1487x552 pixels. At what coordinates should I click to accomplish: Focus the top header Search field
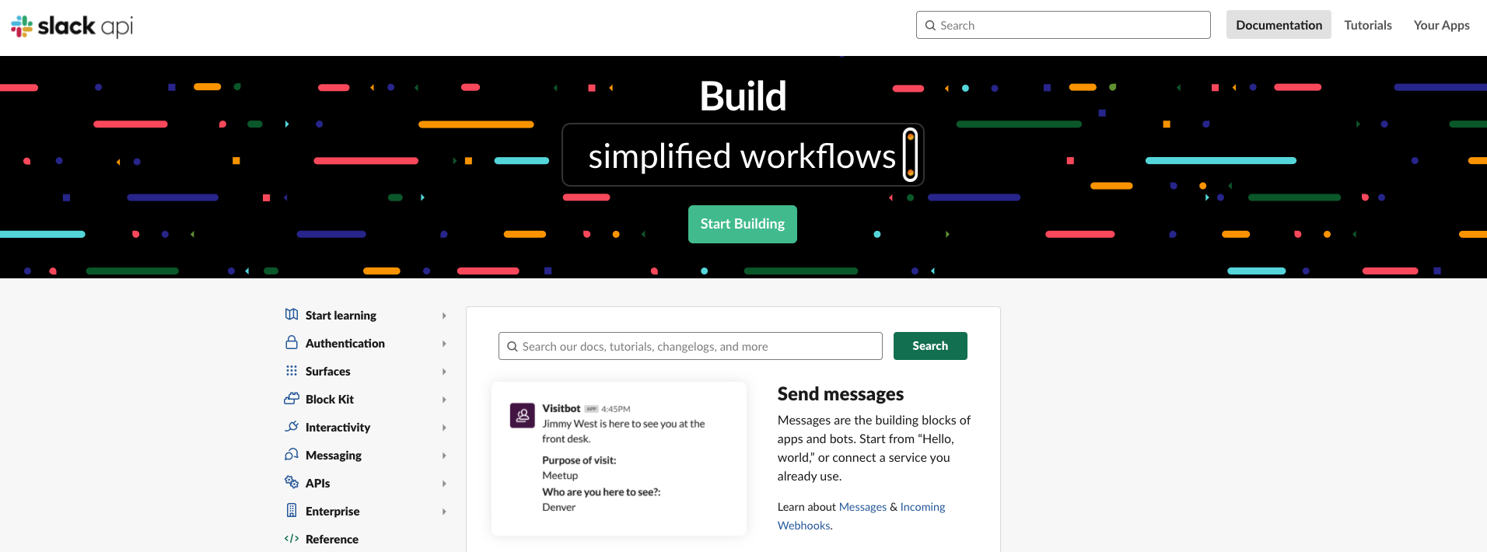[1063, 25]
